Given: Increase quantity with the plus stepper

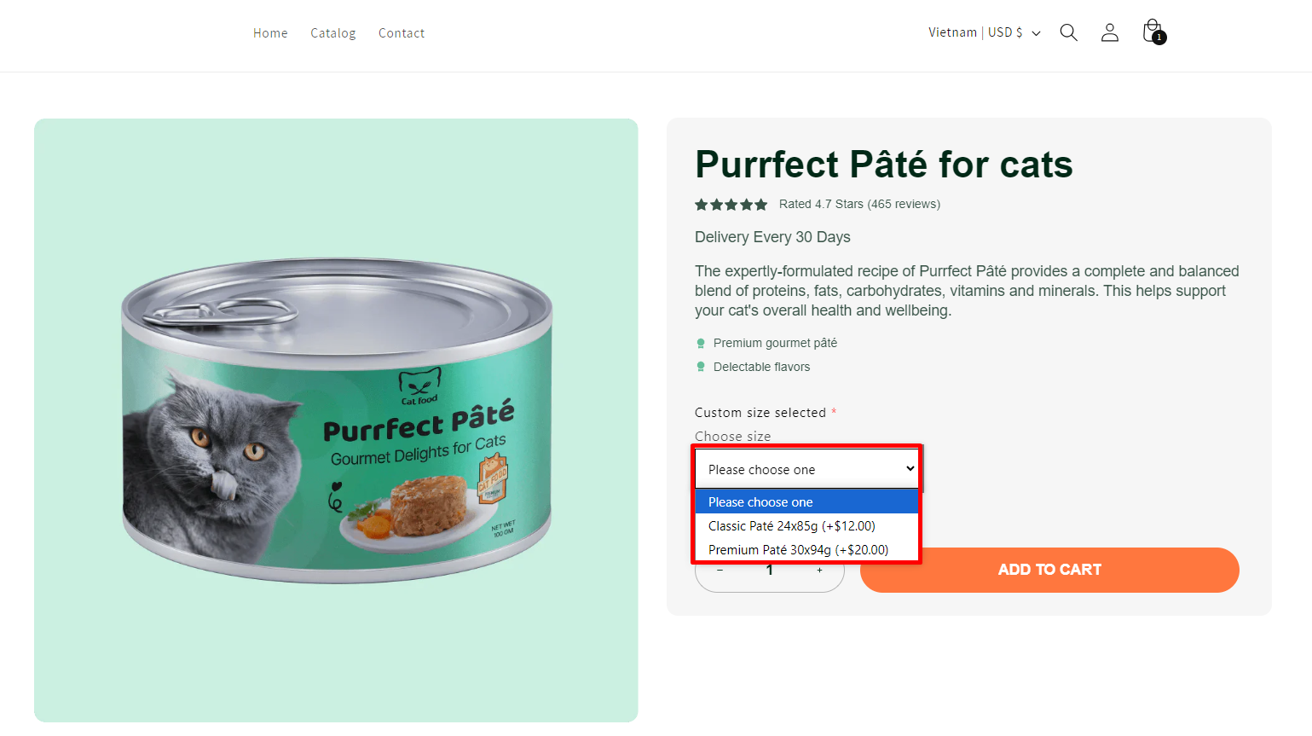Looking at the screenshot, I should (818, 570).
